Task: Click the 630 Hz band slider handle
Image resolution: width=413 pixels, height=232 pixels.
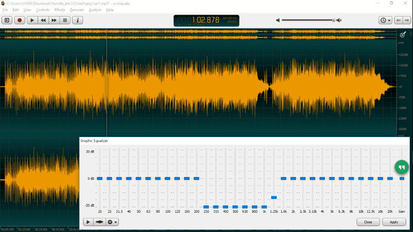Action: 245,207
